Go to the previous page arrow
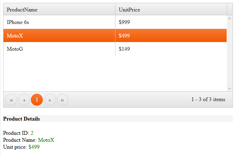Viewport: 235px width, 156px height. point(24,100)
